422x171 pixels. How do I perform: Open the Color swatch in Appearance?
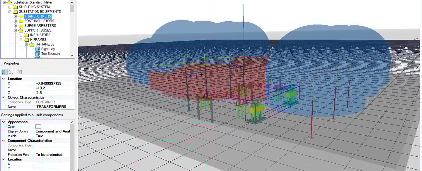tap(38, 127)
